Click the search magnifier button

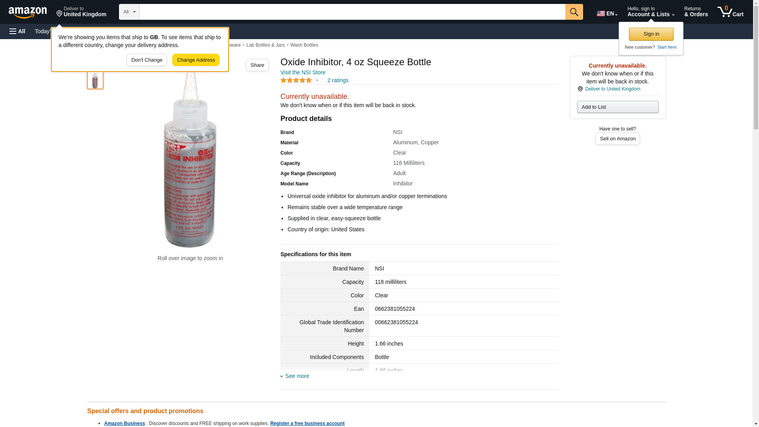[x=574, y=12]
